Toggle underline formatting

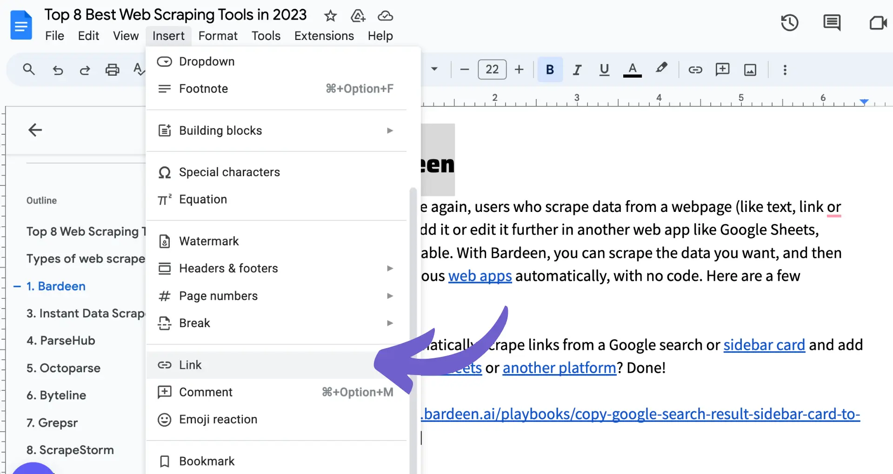604,70
